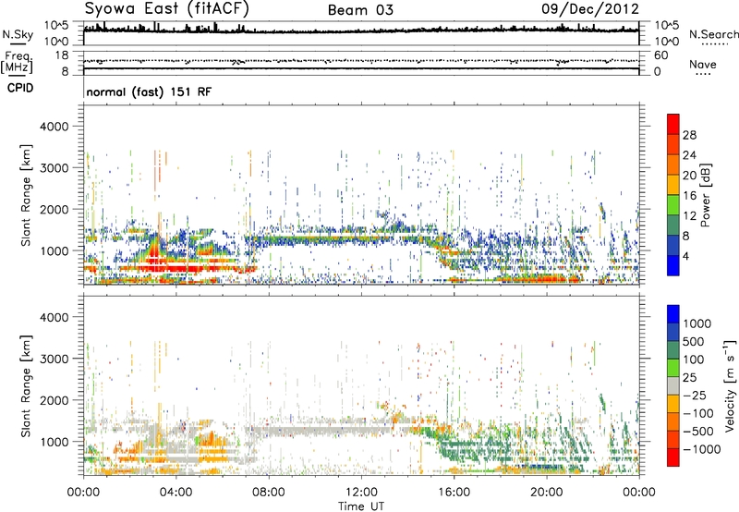This screenshot has width=739, height=512.
Task: Click the '20:00' time tick label
Action: point(547,493)
